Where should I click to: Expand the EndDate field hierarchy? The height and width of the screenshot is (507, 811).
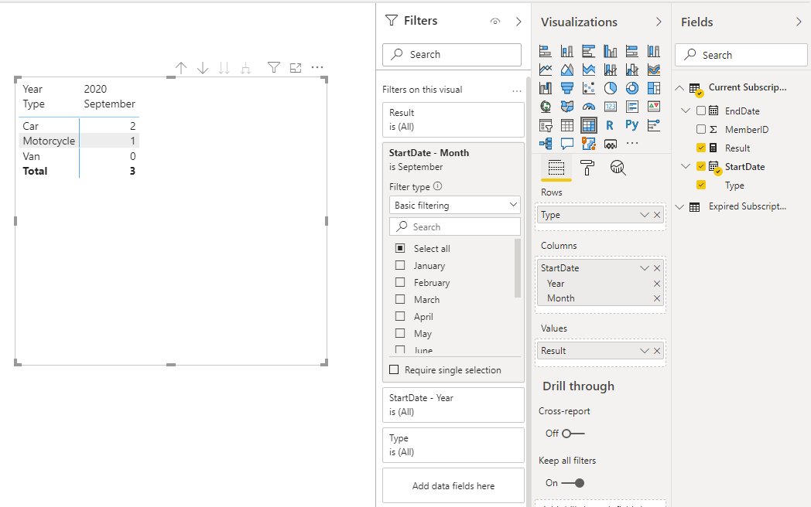coord(686,111)
